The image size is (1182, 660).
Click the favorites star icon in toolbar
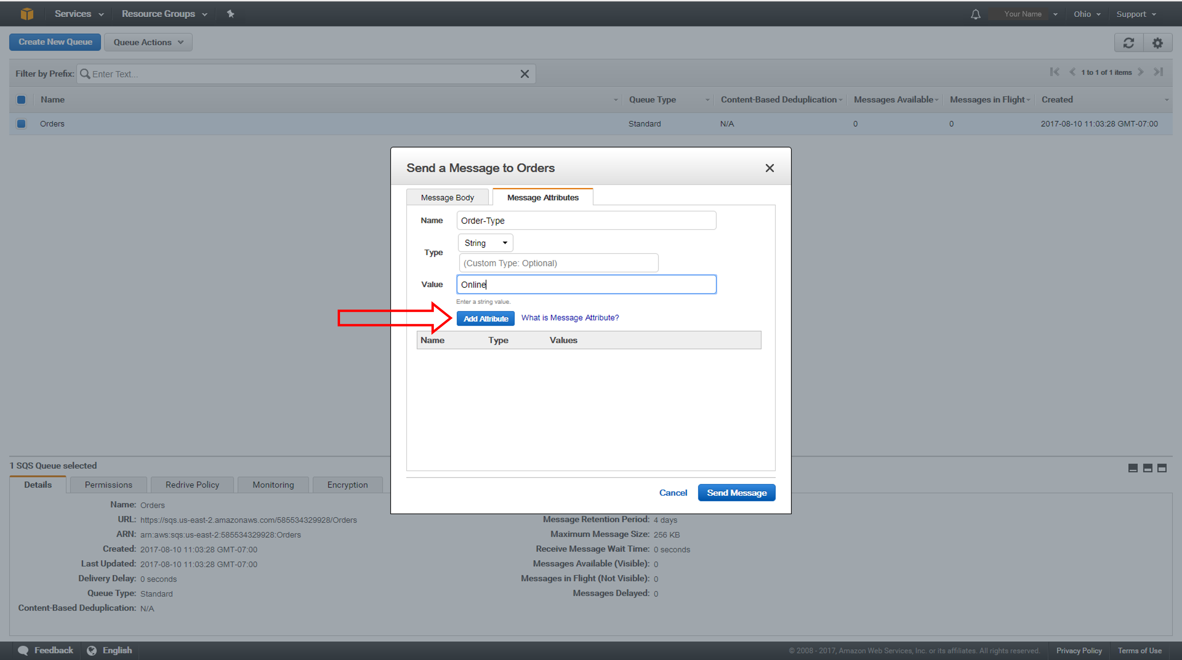coord(230,13)
